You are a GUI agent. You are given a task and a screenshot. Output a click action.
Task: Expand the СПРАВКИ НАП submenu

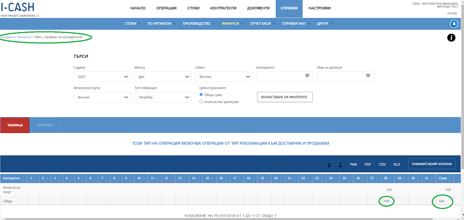[296, 24]
